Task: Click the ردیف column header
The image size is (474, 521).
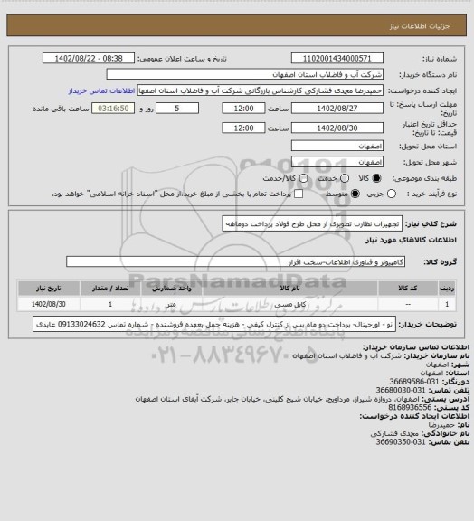Action: 447,288
